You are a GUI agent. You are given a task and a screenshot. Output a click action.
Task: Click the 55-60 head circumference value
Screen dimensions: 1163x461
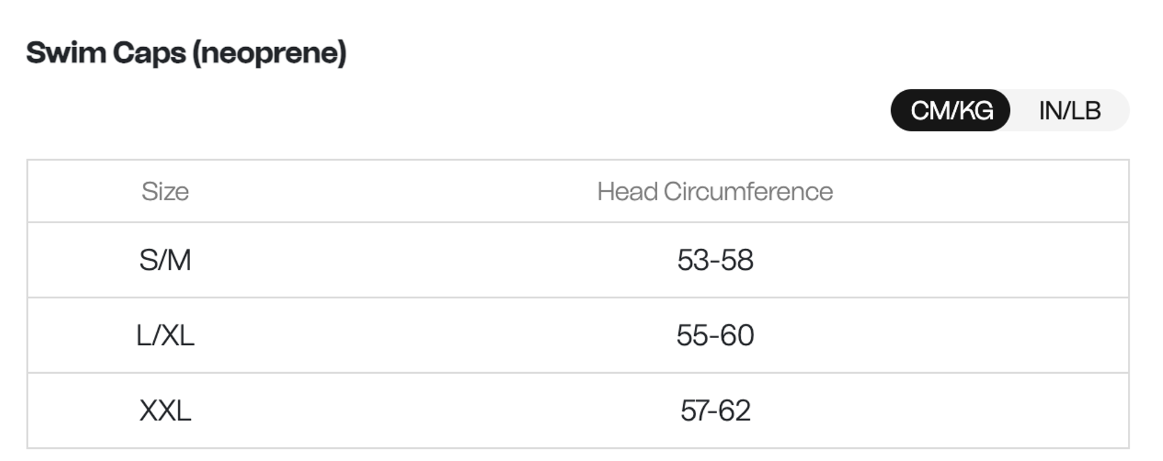pos(715,335)
